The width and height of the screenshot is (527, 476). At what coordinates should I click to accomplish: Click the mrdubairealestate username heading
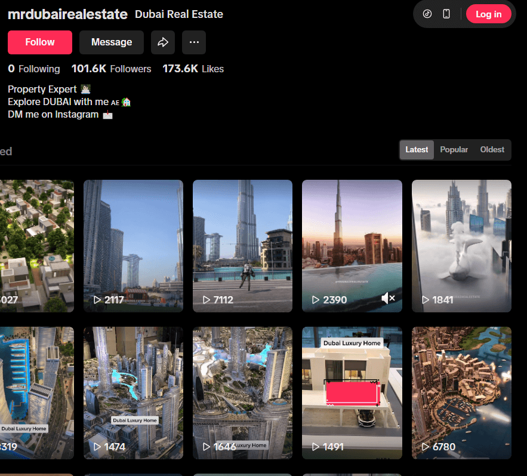point(67,14)
